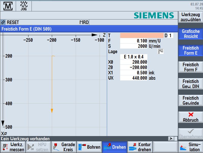Open Werkz. messen tool measuring
The width and height of the screenshot is (203, 153).
[x=13, y=147]
